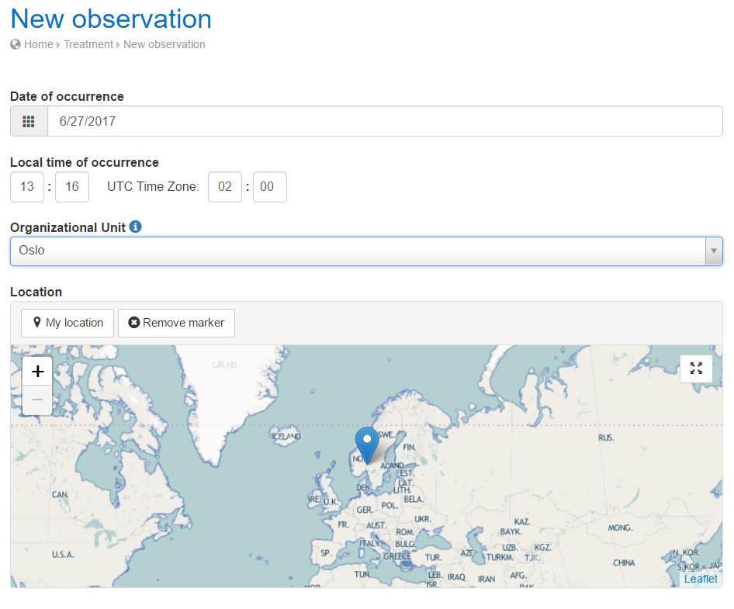Viewport: 734px width, 609px height.
Task: Edit the UTC time zone minutes field
Action: (269, 187)
